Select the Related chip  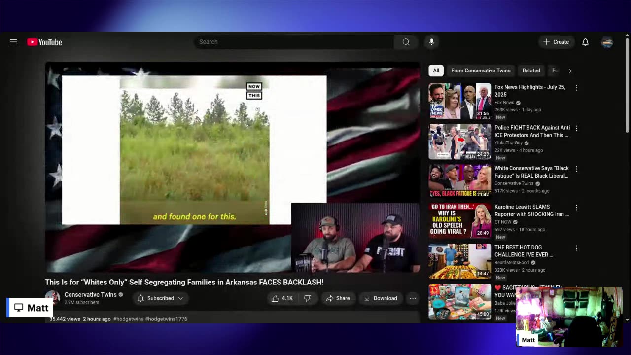tap(531, 71)
